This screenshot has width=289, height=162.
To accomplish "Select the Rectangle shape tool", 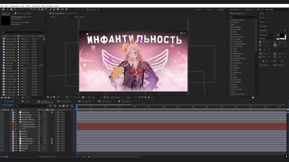I will coord(39,9).
